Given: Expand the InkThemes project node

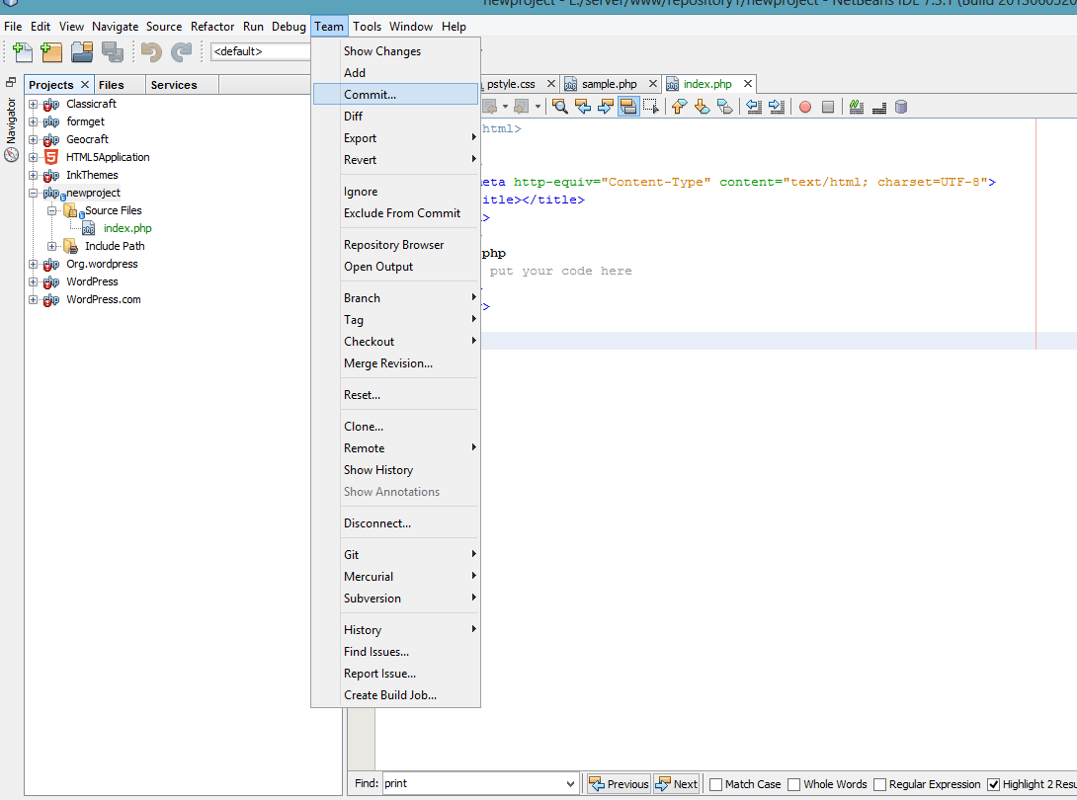Looking at the screenshot, I should 33,175.
